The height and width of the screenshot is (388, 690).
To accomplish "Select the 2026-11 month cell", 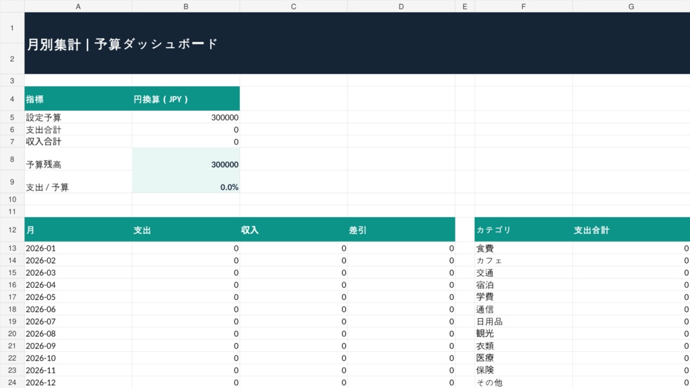I will click(78, 371).
